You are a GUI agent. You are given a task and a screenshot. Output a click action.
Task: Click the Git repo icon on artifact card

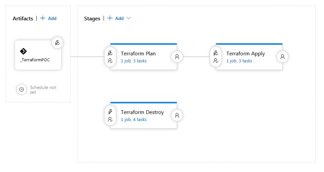(23, 51)
